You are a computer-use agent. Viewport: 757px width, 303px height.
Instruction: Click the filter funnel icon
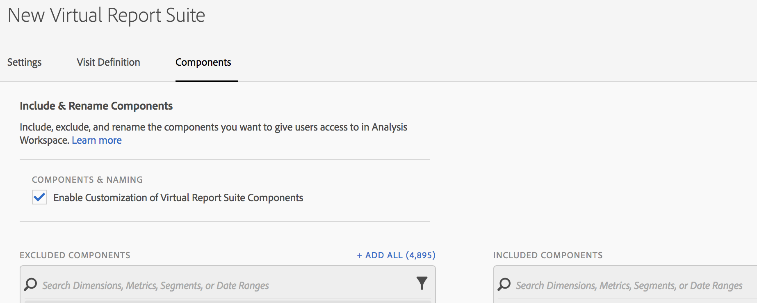tap(422, 283)
